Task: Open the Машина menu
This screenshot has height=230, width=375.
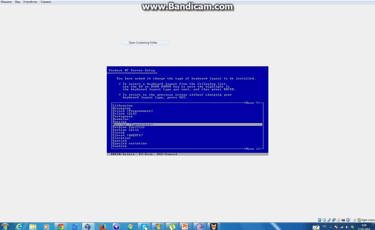Action: [x=6, y=2]
